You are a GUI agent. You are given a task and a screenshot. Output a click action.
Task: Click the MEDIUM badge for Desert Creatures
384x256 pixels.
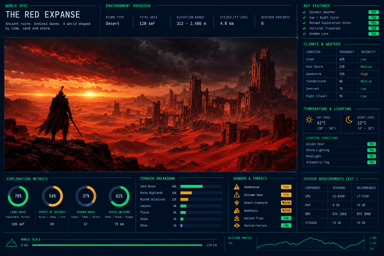click(286, 202)
